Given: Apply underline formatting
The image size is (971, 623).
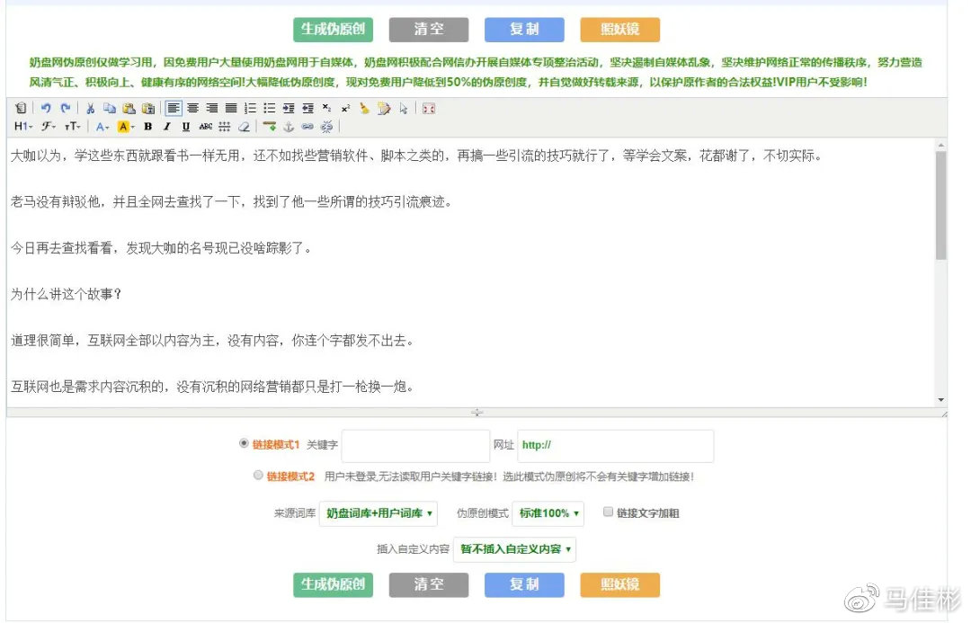Looking at the screenshot, I should (186, 127).
